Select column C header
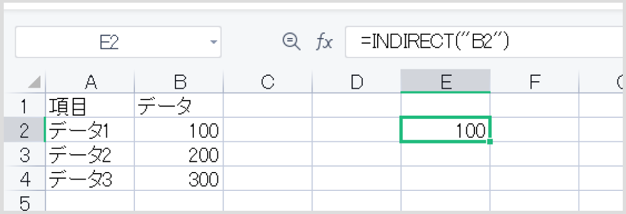Viewport: 626px width, 214px height. (268, 82)
